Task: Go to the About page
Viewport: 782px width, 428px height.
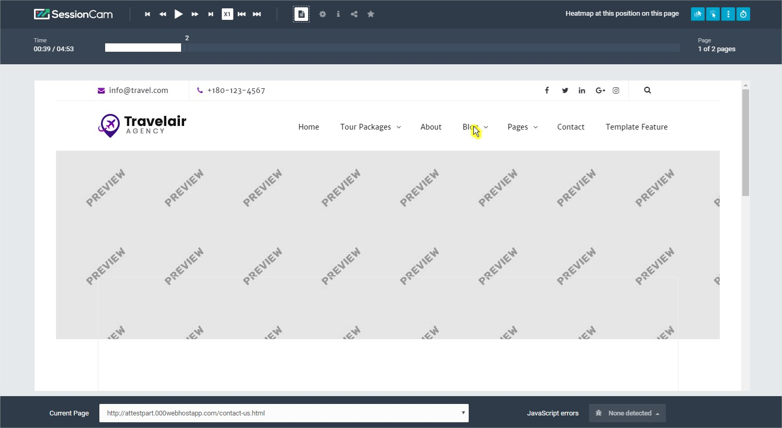Action: point(430,127)
